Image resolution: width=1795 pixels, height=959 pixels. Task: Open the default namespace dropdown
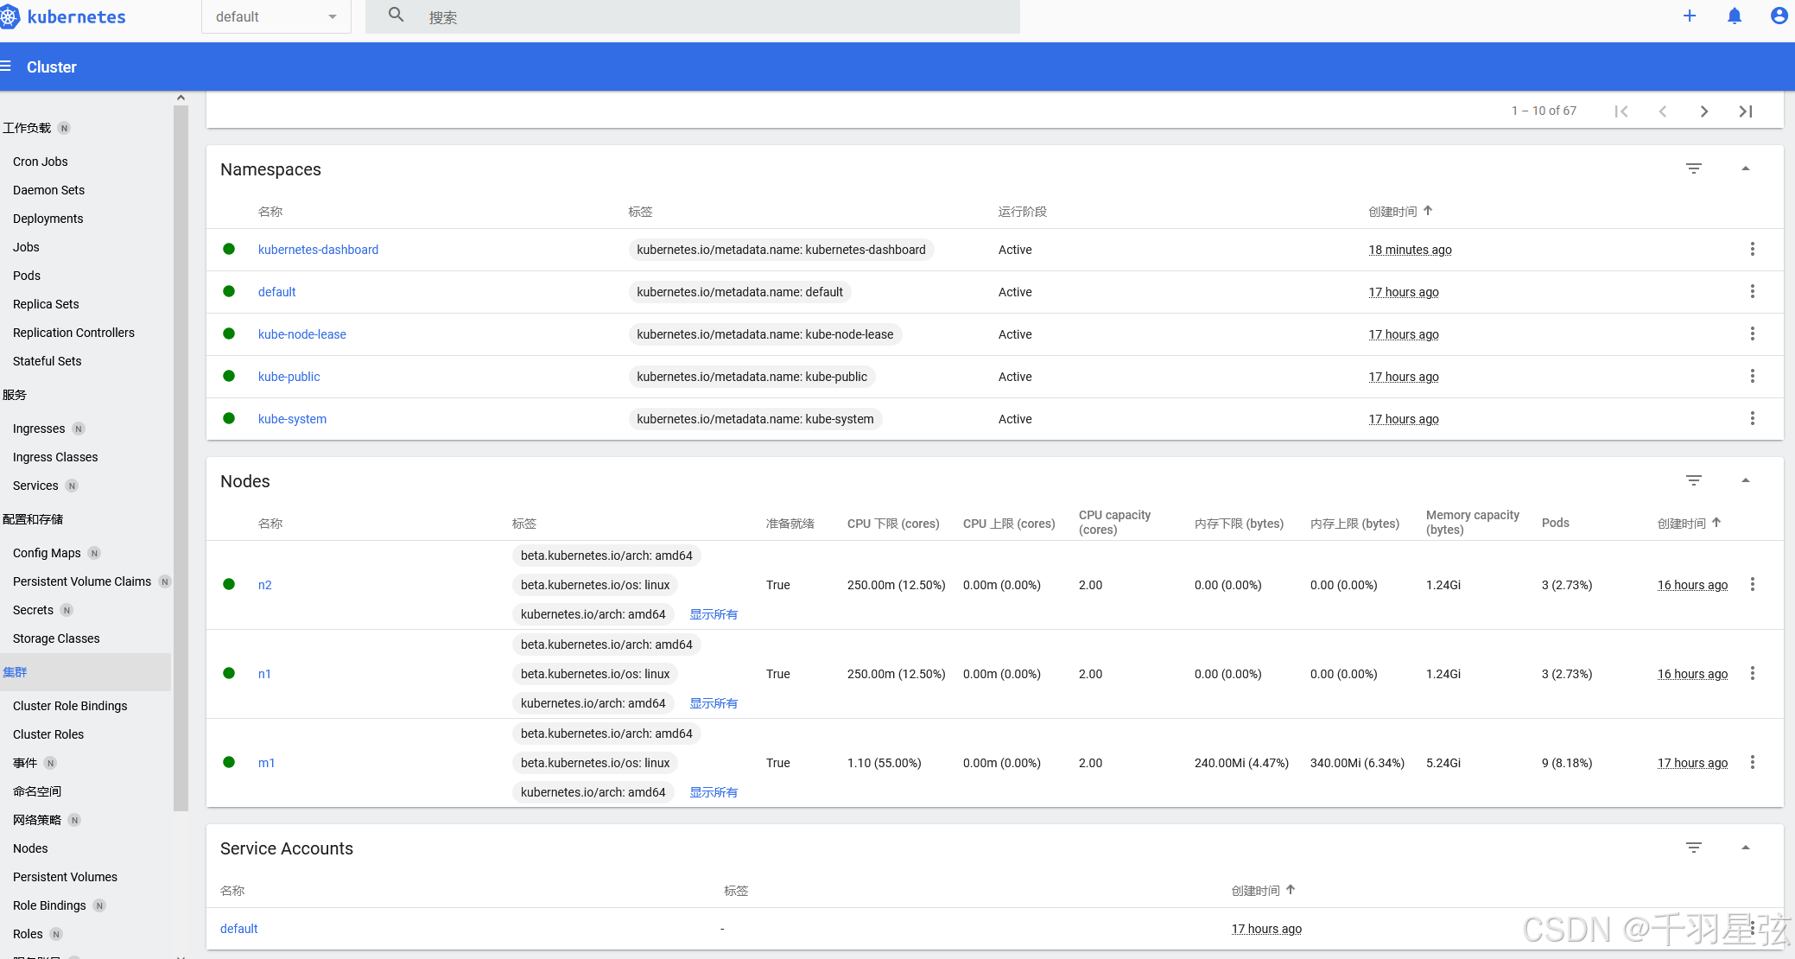(276, 16)
